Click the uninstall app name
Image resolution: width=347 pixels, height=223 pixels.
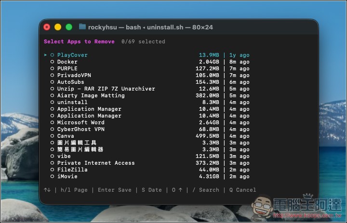pyautogui.click(x=72, y=102)
